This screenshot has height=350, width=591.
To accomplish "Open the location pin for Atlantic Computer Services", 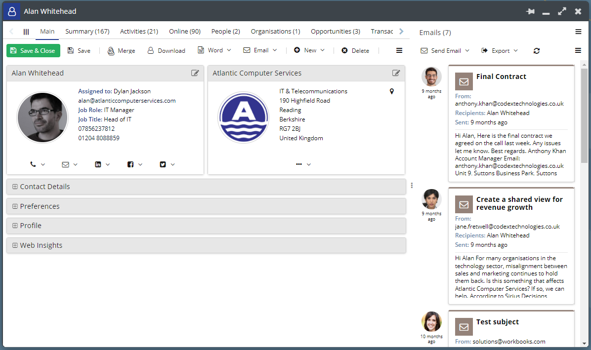I will pos(391,91).
